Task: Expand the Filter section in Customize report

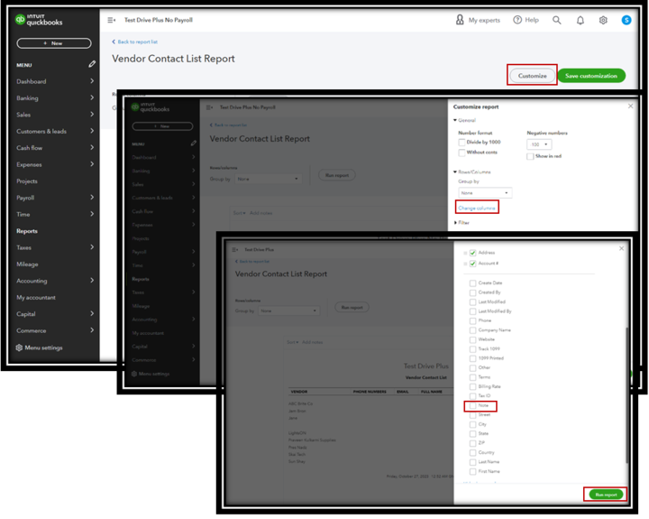Action: (x=455, y=223)
